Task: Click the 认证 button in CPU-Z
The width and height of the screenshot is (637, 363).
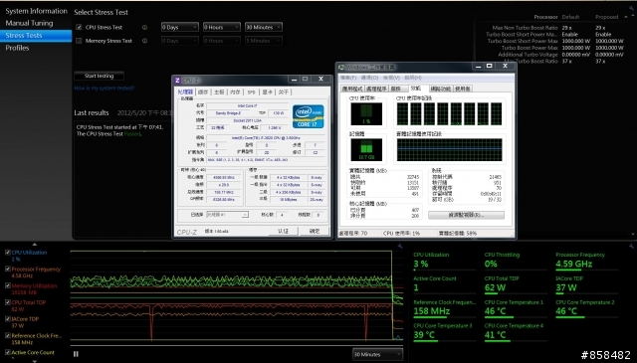Action: [283, 231]
